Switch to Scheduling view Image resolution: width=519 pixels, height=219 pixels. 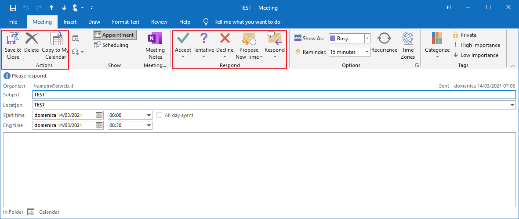click(111, 45)
